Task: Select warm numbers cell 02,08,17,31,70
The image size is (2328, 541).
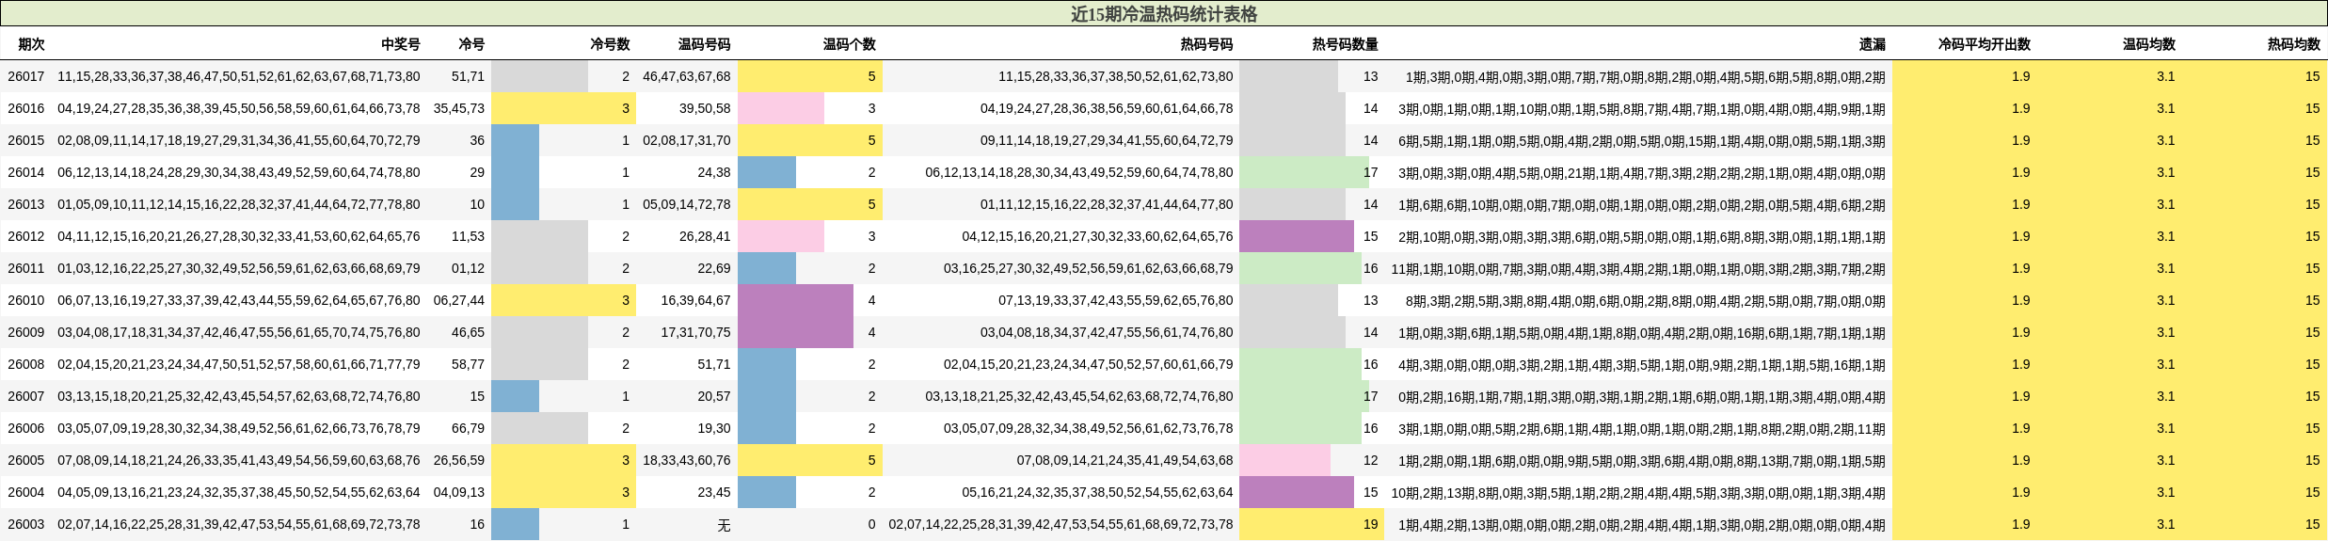Action: pyautogui.click(x=687, y=140)
